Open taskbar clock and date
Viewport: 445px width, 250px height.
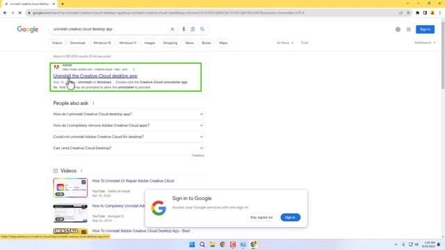[x=429, y=244]
